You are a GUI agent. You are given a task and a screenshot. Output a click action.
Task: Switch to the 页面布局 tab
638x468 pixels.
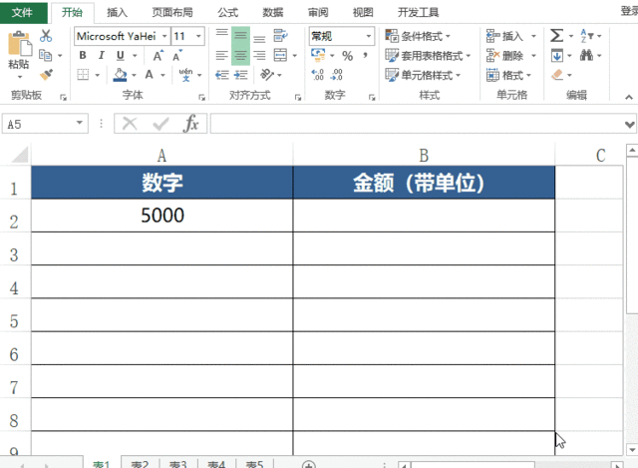point(172,13)
